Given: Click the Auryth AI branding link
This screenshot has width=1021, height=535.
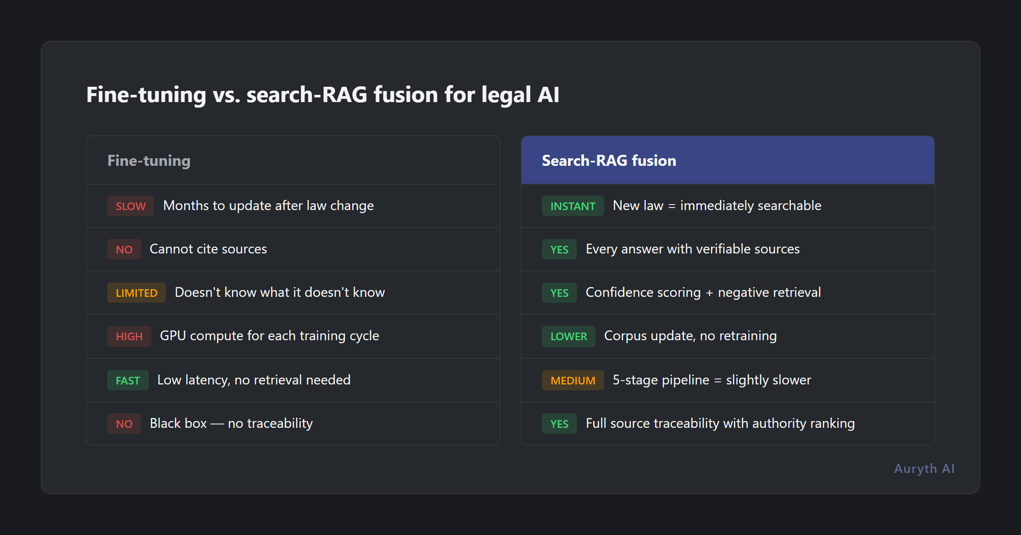Looking at the screenshot, I should (x=924, y=468).
